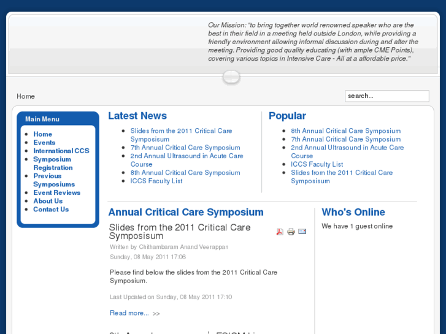Click the Annual Critical Care Symposium heading
The image size is (446, 334).
coord(186,212)
